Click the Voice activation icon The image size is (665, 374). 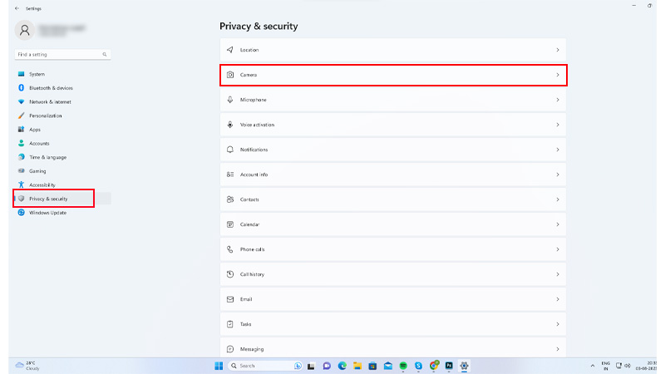(230, 125)
